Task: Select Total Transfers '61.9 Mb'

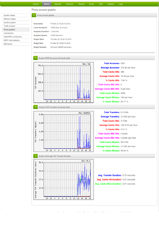Action: (125, 112)
